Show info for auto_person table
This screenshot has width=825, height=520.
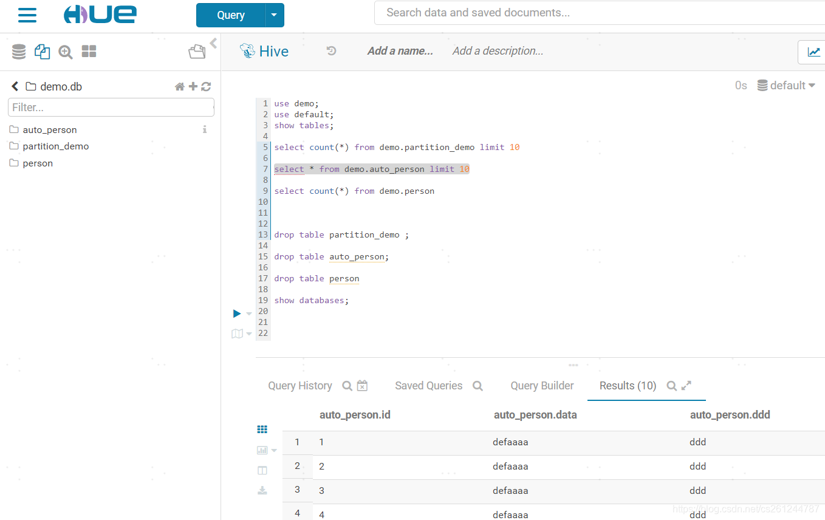(x=205, y=129)
